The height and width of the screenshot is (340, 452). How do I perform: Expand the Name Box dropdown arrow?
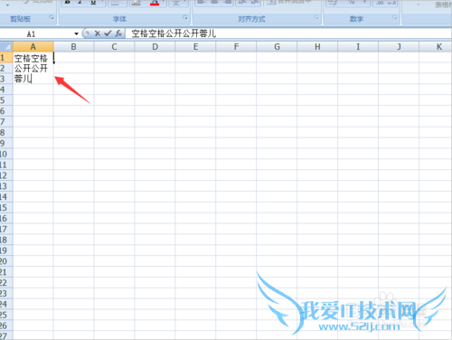click(76, 33)
